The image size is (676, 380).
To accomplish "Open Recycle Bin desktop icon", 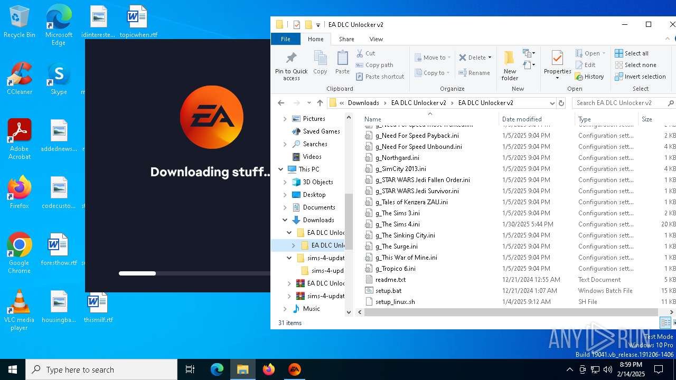I will click(x=20, y=22).
